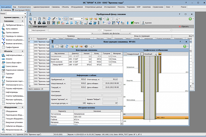The image size is (206, 137).
Task: Click refresh icon in Пробуренный фонд скважин toolbar
Action: 49,19
